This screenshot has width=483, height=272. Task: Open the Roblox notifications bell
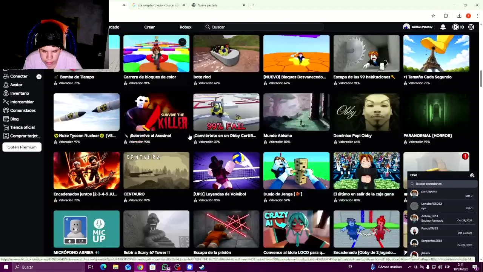pos(443,27)
